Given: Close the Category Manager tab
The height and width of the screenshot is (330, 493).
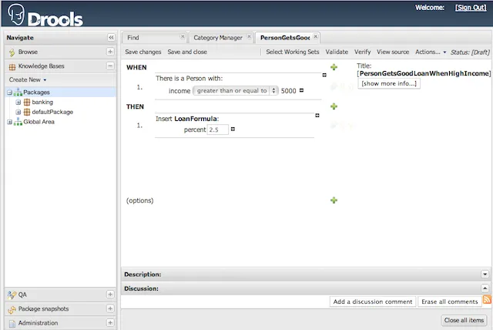Looking at the screenshot, I should click(x=249, y=36).
